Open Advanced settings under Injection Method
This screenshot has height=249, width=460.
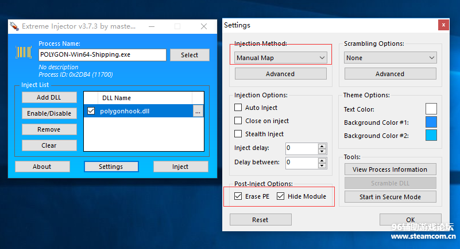(x=280, y=74)
